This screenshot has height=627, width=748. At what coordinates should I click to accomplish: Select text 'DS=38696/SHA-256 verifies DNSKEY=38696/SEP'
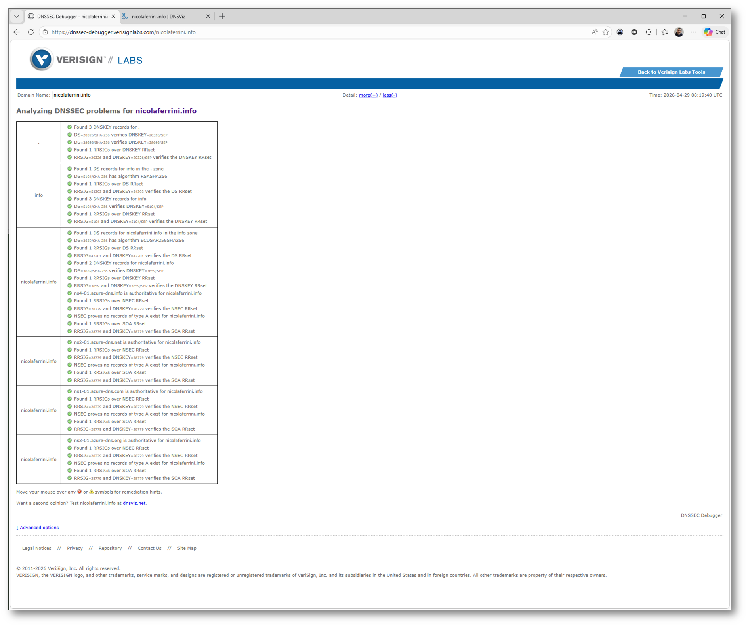(x=121, y=142)
